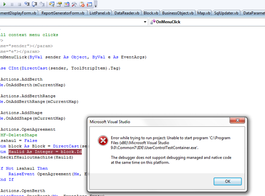The height and width of the screenshot is (196, 265).
Task: Click the Break All pause icon
Action: (x=11, y=4)
